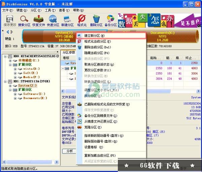The image size is (202, 172).
Task: Click the 克隆分区 menu icon
Action: [x=79, y=127]
